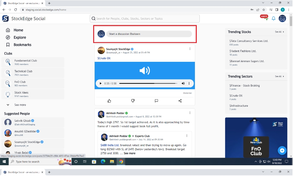This screenshot has height=176, width=293.
Task: Seek along the audio progress bar
Action: tap(148, 84)
